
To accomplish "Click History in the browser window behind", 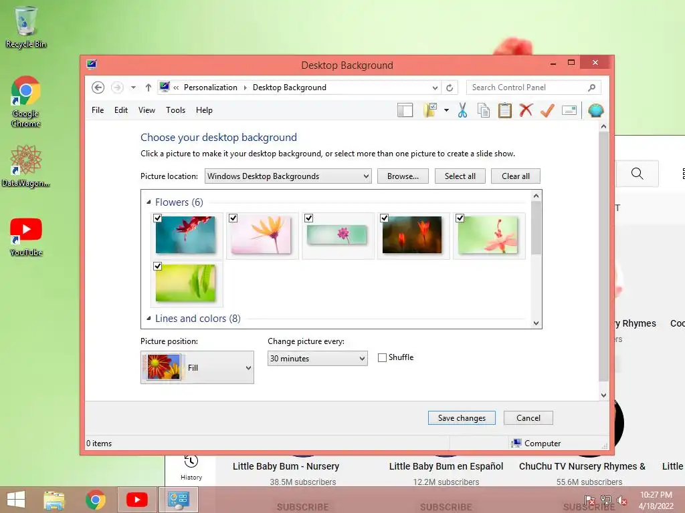I will [x=191, y=468].
